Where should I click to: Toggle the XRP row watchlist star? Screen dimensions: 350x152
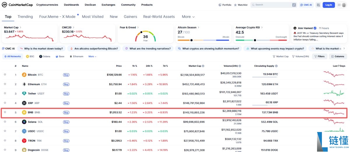click(x=5, y=103)
